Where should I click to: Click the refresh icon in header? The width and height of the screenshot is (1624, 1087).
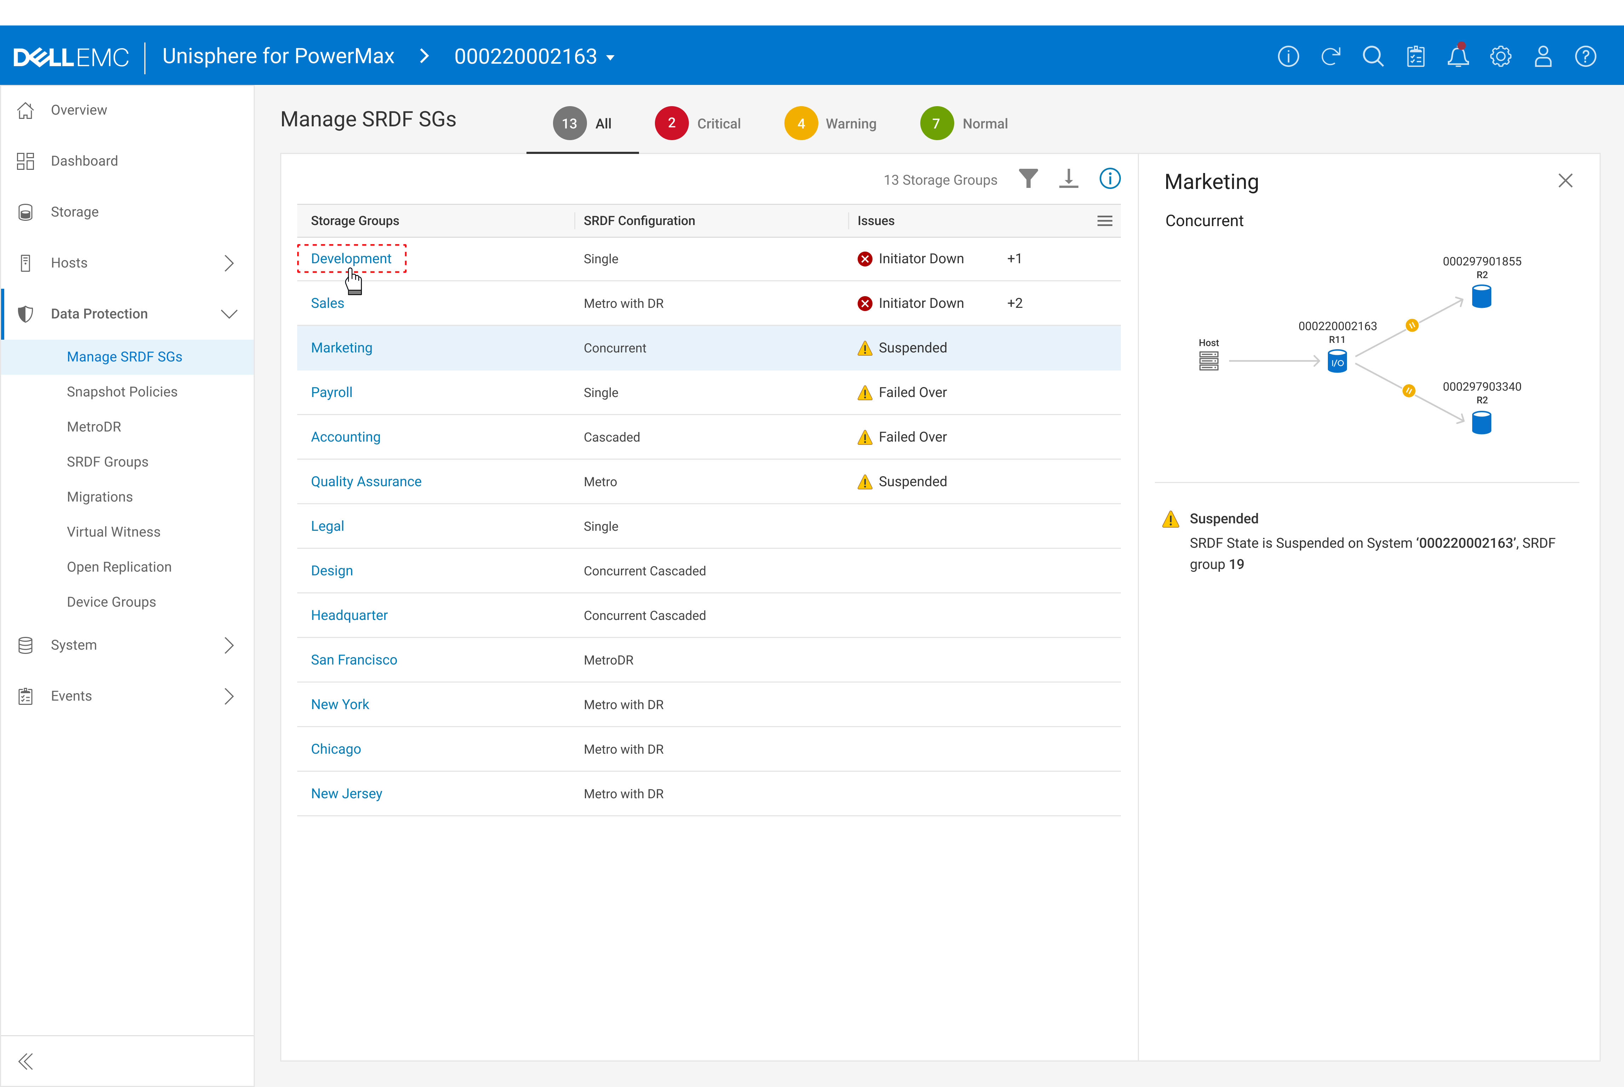point(1330,56)
